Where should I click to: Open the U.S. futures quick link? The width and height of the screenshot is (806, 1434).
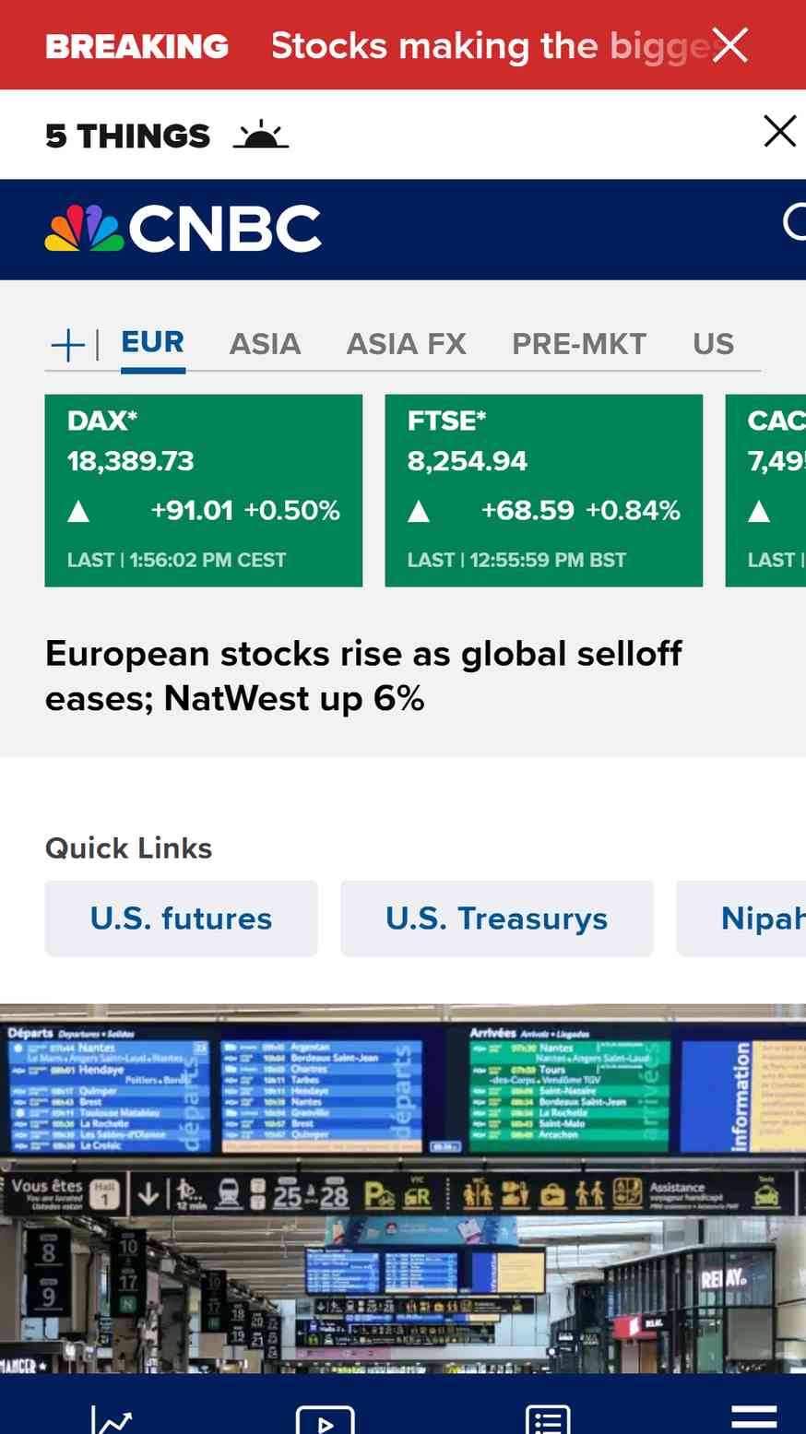pyautogui.click(x=182, y=918)
